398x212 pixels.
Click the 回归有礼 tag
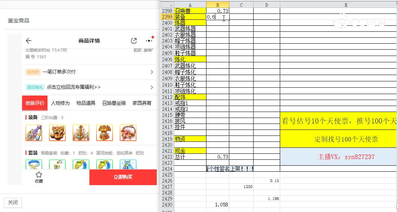(35, 87)
